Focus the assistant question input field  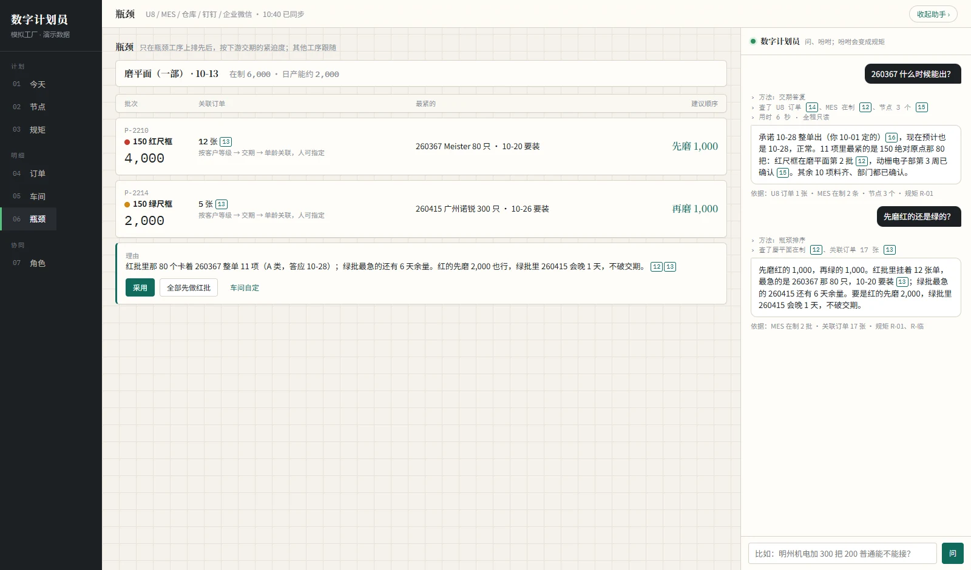pos(842,554)
